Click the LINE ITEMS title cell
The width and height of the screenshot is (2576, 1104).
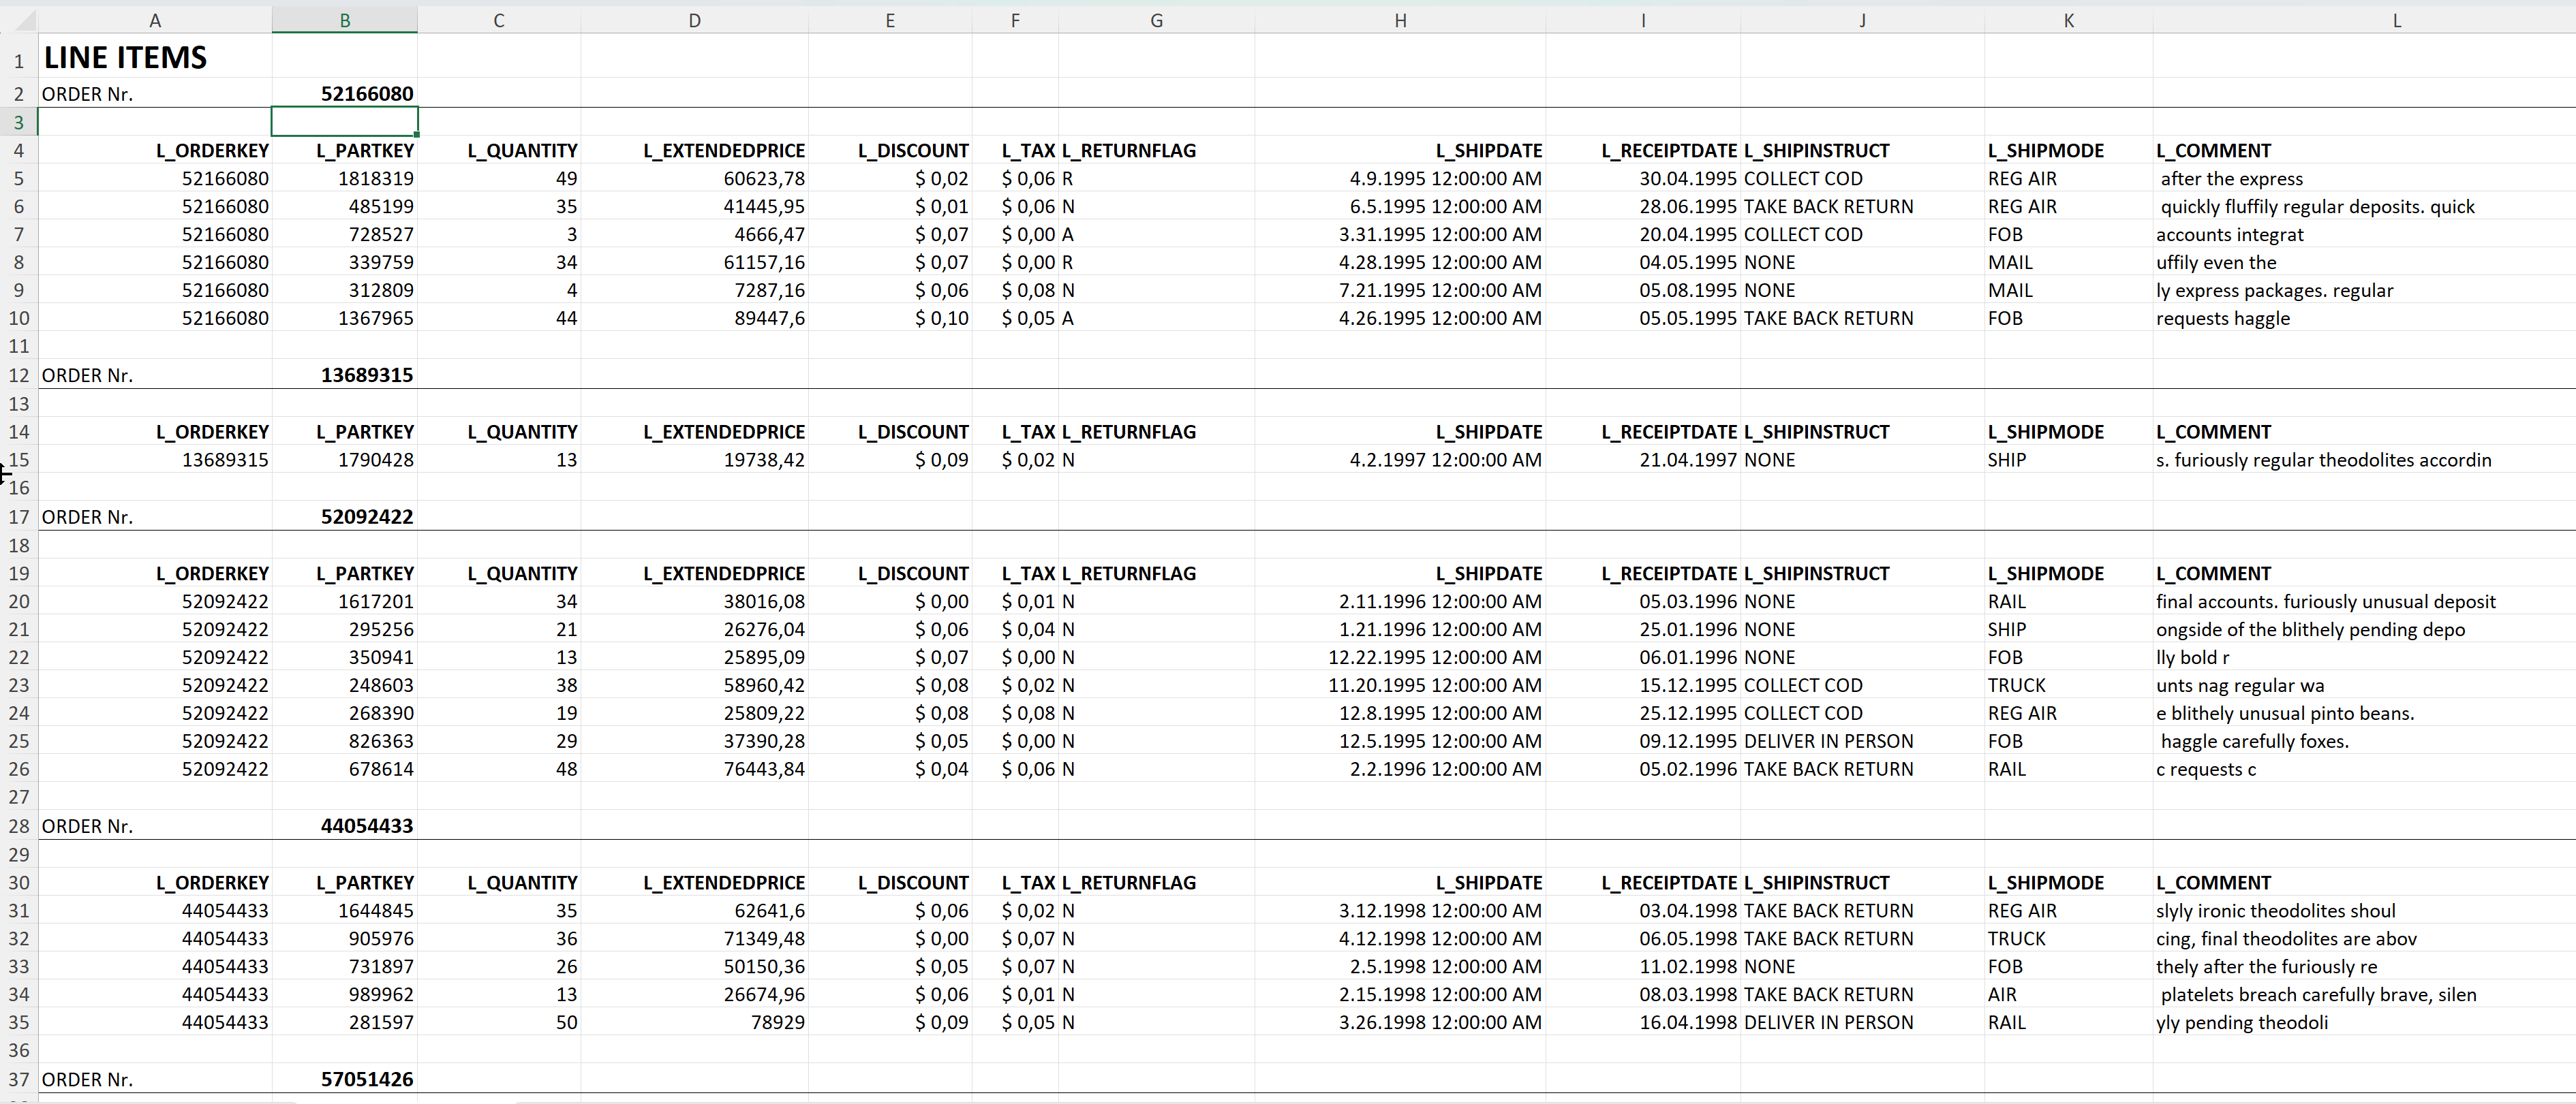click(126, 58)
